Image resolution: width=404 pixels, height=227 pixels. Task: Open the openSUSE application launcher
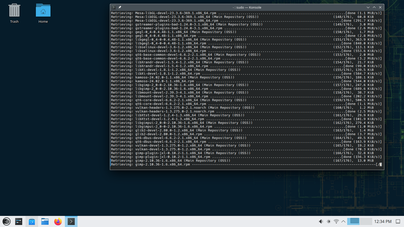7,222
